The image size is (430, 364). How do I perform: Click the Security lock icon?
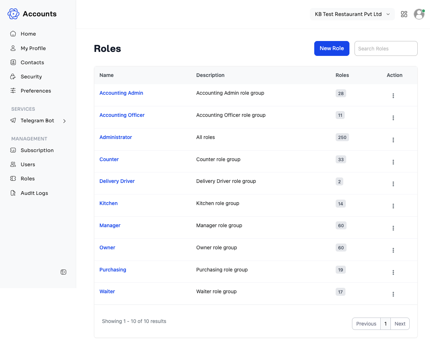click(x=13, y=77)
